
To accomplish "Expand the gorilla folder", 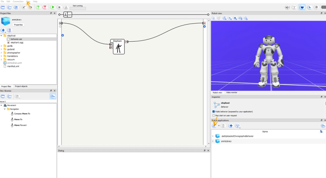I will pyautogui.click(x=2, y=46).
